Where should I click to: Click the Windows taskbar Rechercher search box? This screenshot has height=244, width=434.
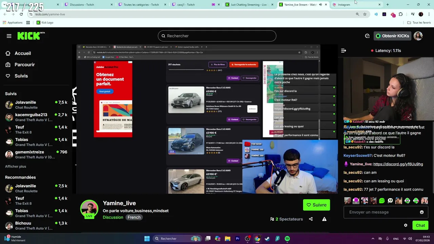177,239
